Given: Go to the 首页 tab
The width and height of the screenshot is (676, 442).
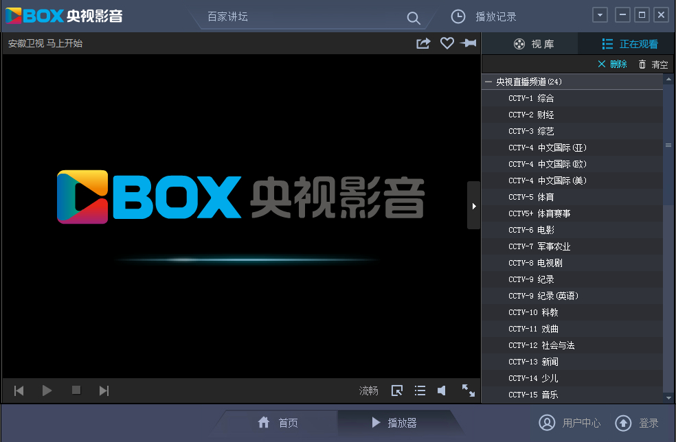Looking at the screenshot, I should click(x=278, y=423).
